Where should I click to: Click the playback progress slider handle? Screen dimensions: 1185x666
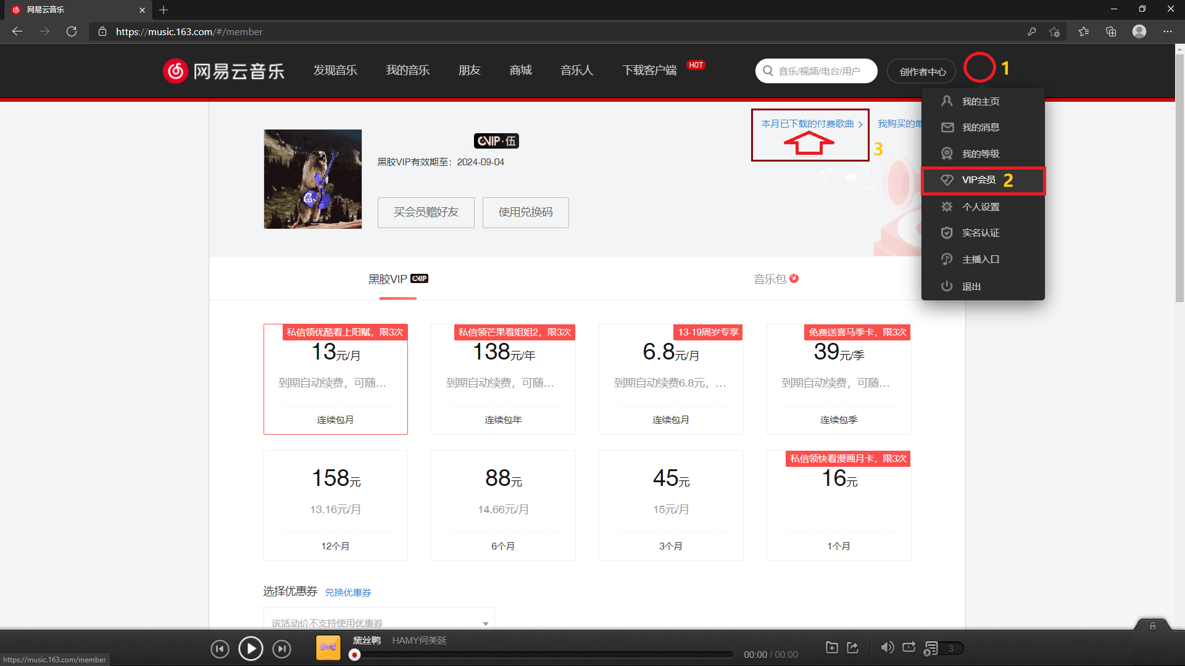(x=354, y=655)
